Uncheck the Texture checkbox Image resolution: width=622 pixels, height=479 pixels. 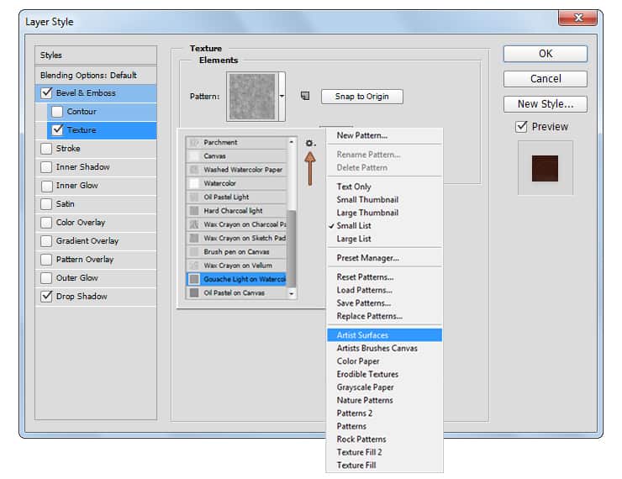click(x=57, y=129)
